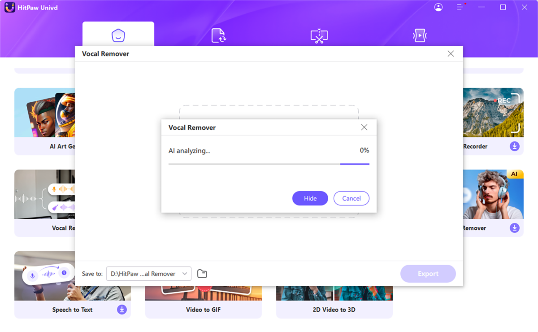Click the Export button
Image resolution: width=538 pixels, height=332 pixels.
pyautogui.click(x=428, y=274)
